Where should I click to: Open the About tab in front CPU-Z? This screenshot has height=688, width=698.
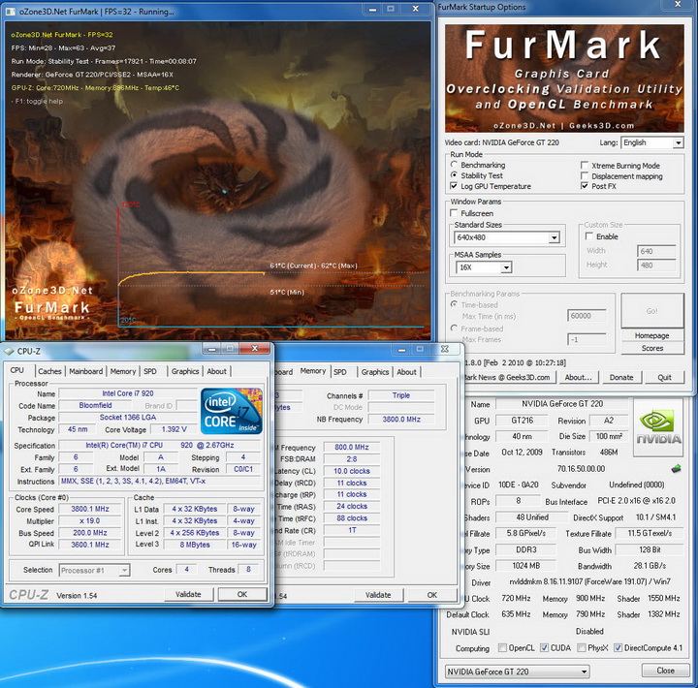[217, 371]
